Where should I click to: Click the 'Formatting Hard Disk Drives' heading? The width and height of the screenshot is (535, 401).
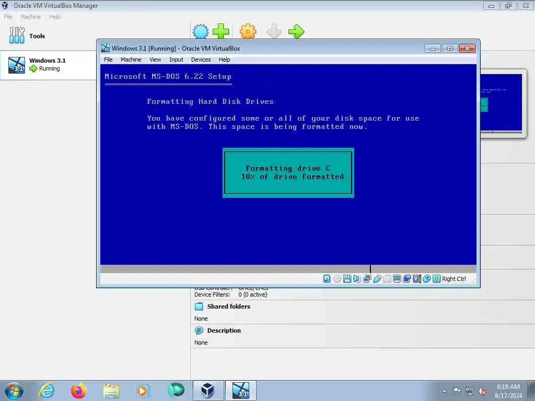(210, 102)
